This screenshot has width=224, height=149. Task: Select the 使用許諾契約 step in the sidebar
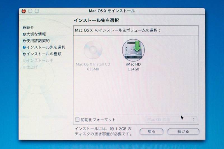(36, 41)
